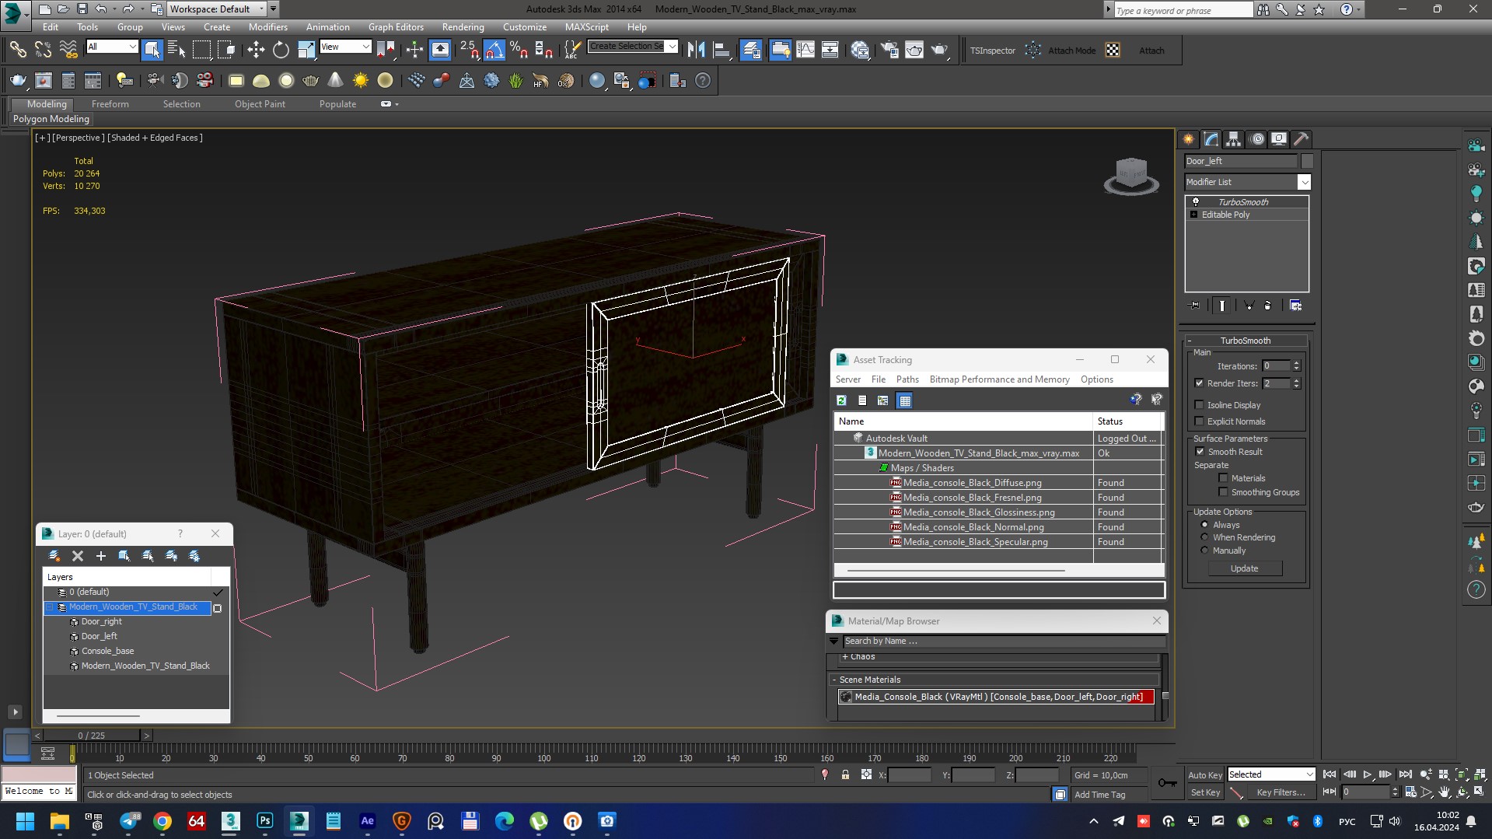Click the Select by Name icon
This screenshot has height=839, width=1492.
pos(176,50)
